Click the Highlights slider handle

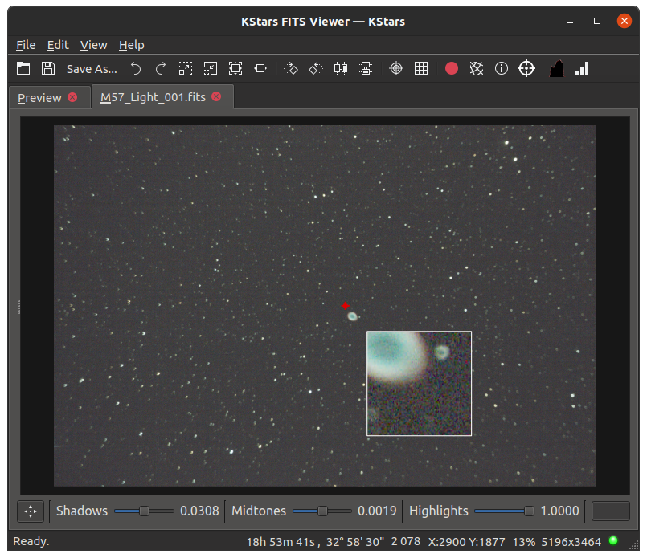coord(529,511)
